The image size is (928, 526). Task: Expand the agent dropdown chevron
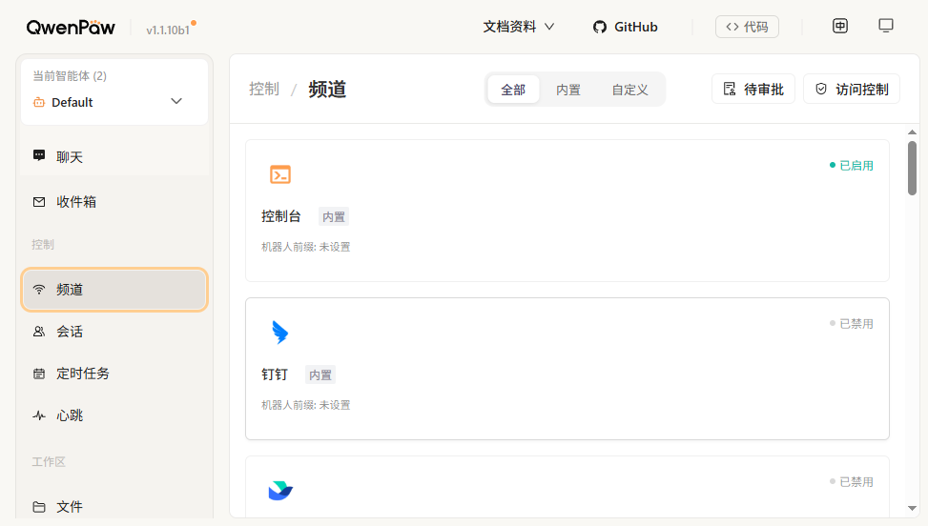176,101
